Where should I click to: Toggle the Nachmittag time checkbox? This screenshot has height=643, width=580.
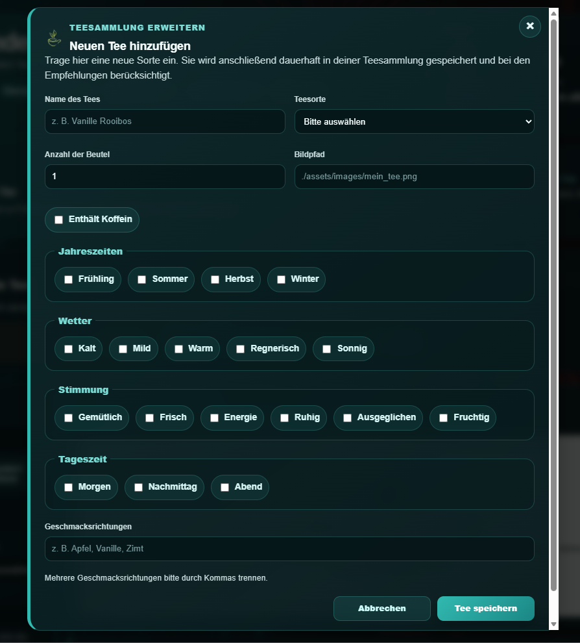(138, 488)
